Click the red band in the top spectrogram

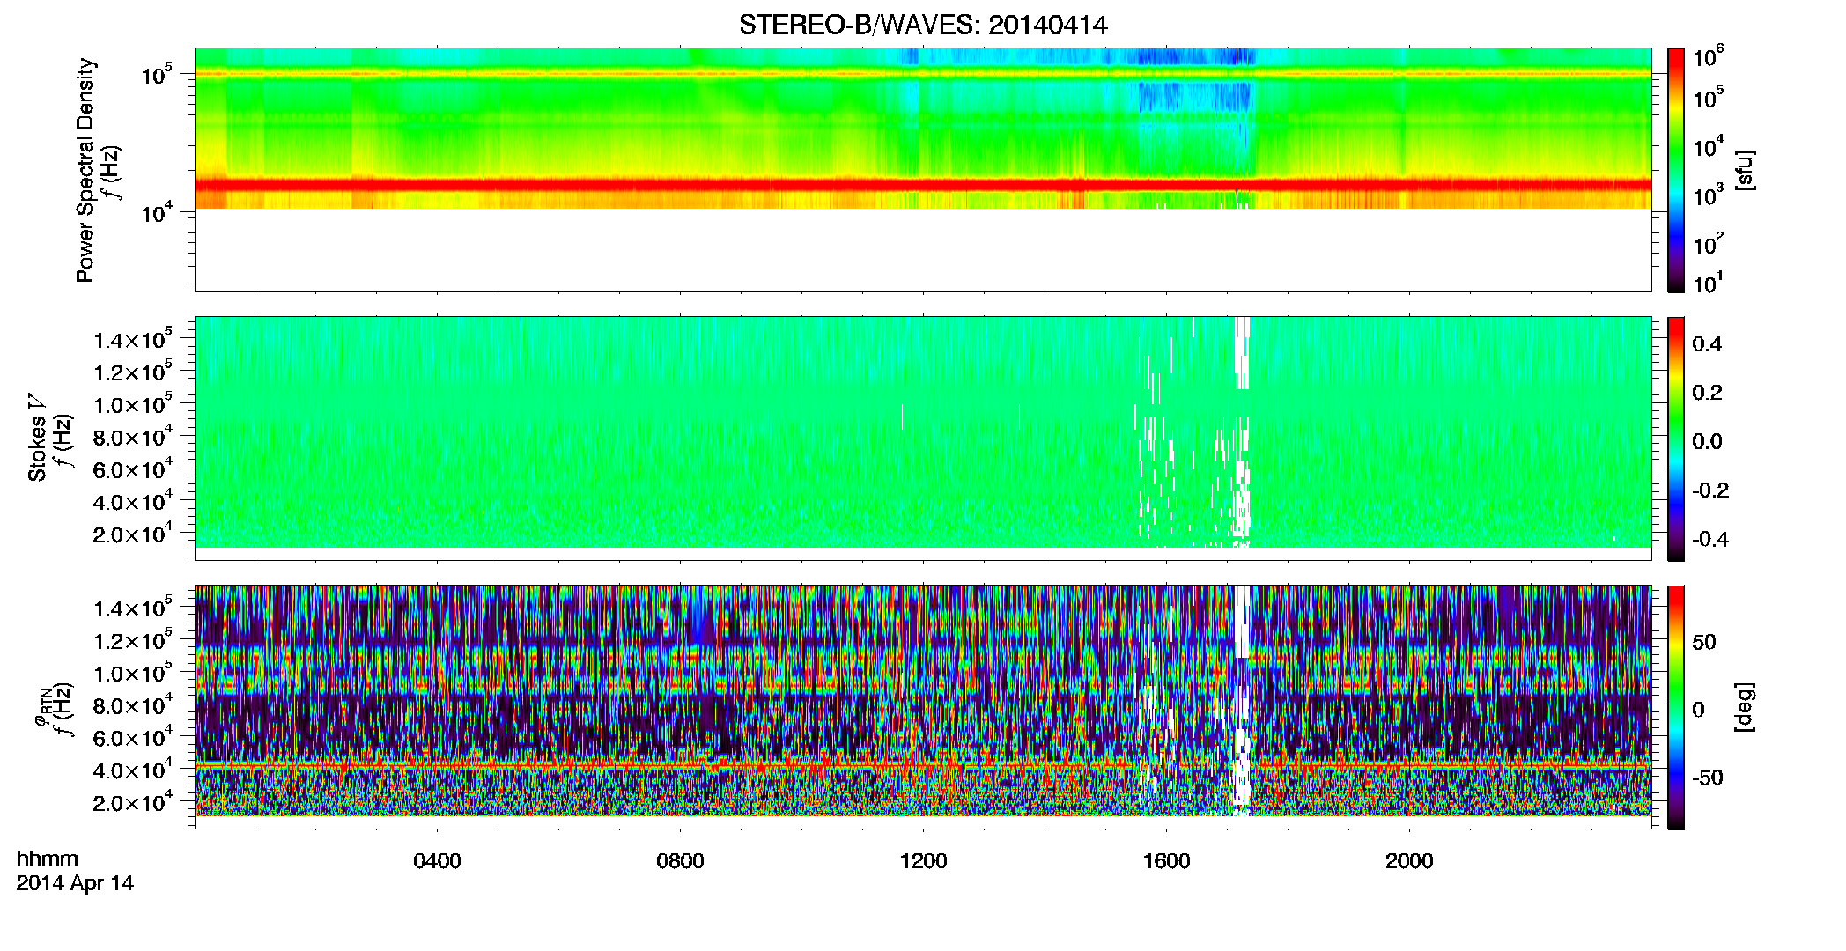922,185
